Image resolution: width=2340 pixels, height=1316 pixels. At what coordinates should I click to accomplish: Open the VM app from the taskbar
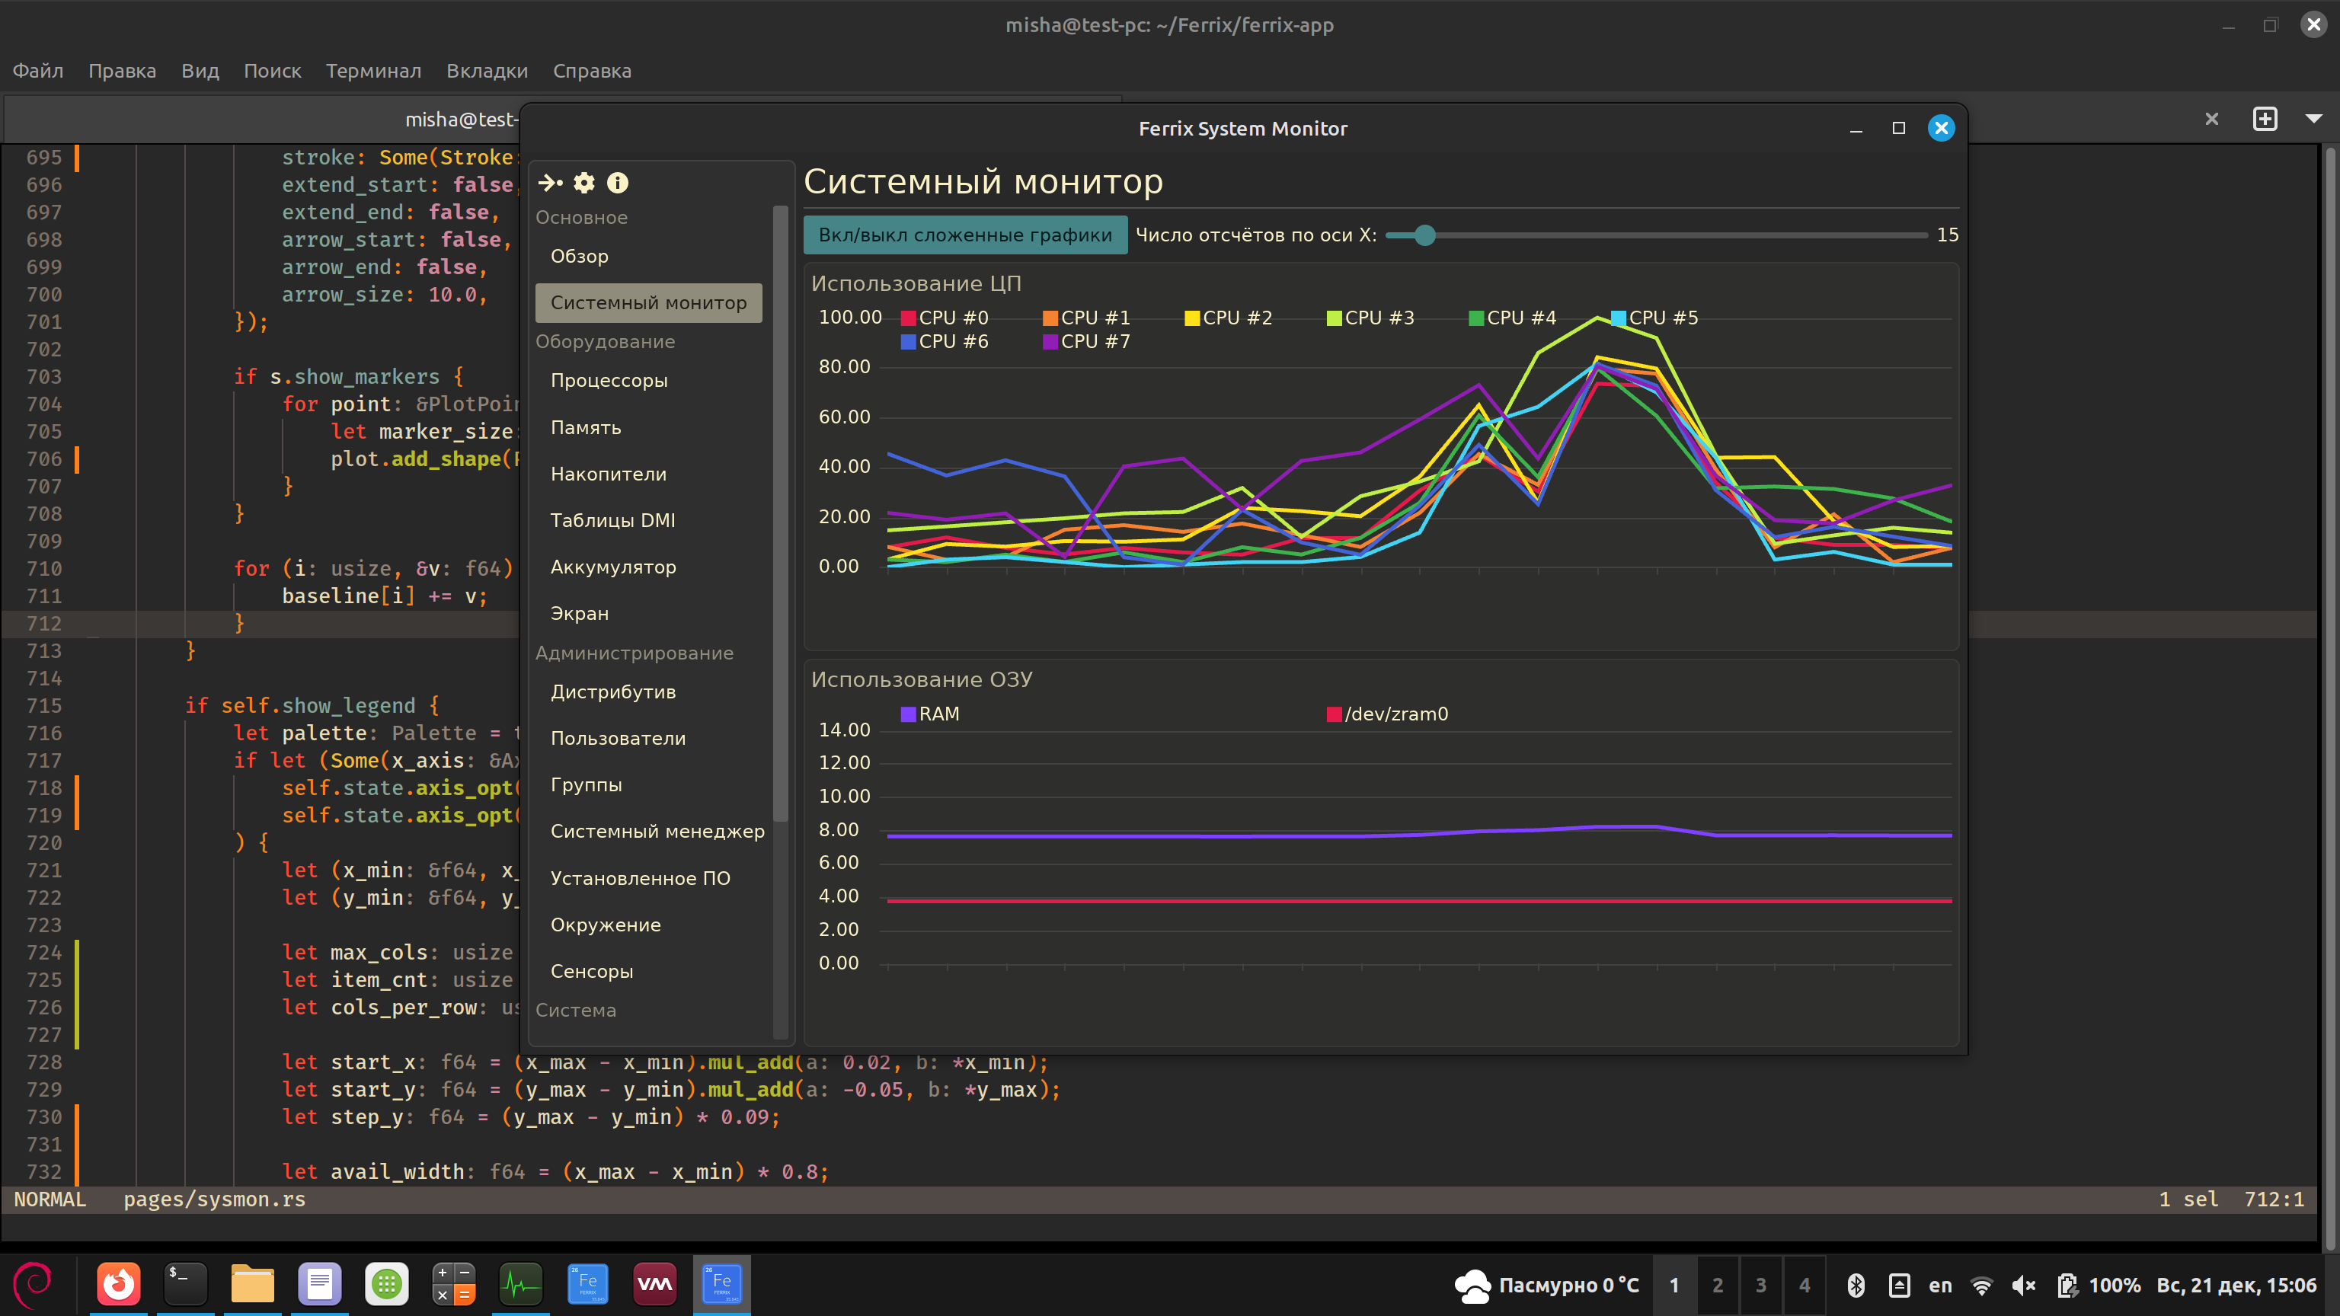pos(654,1284)
